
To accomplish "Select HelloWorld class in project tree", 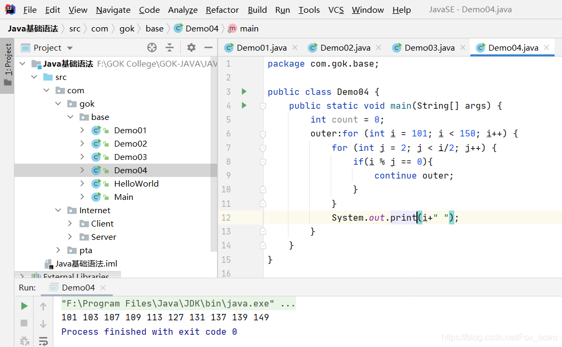I will [x=136, y=183].
